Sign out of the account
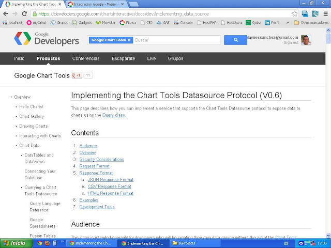Viewport: 331px width, 248px height. 291,42
